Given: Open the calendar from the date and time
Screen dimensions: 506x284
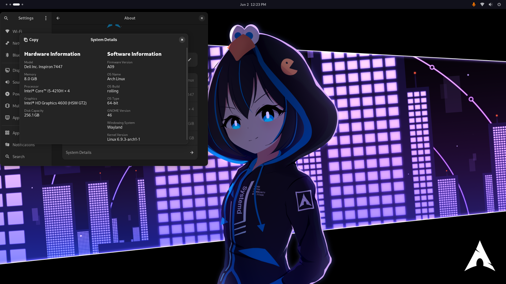Looking at the screenshot, I should [x=253, y=4].
